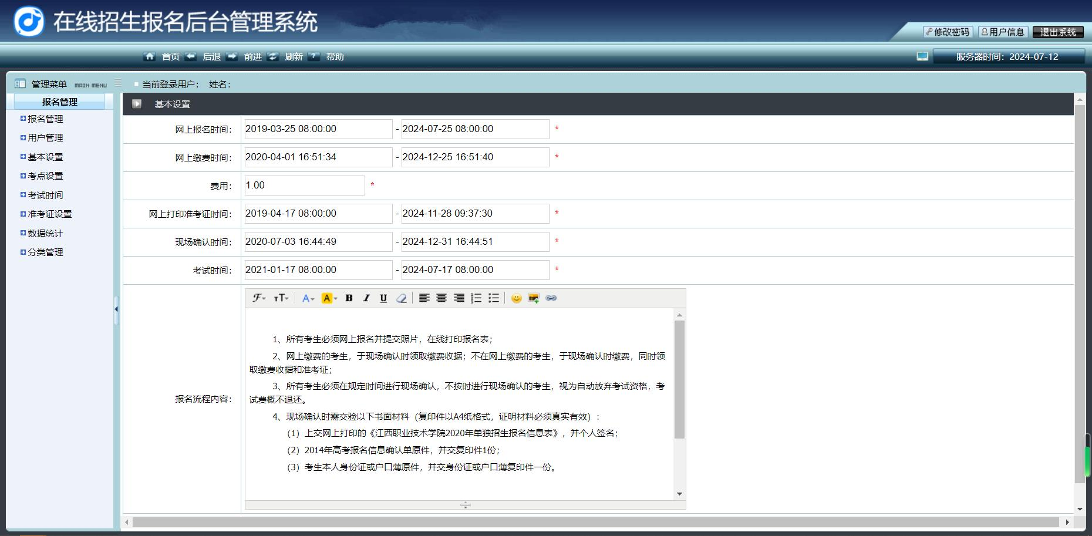Click the 首页 navigation item
This screenshot has height=536, width=1092.
170,57
